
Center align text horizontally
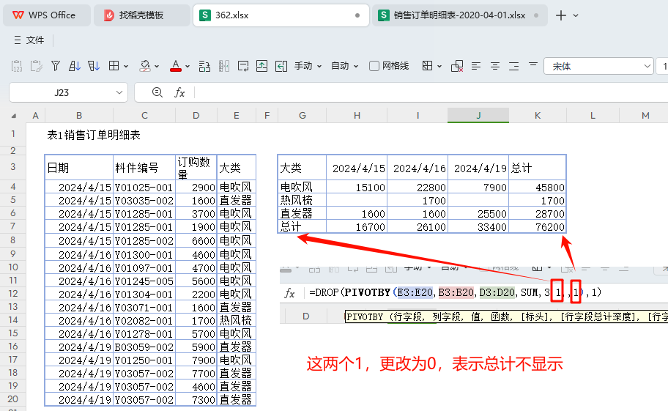[x=495, y=66]
